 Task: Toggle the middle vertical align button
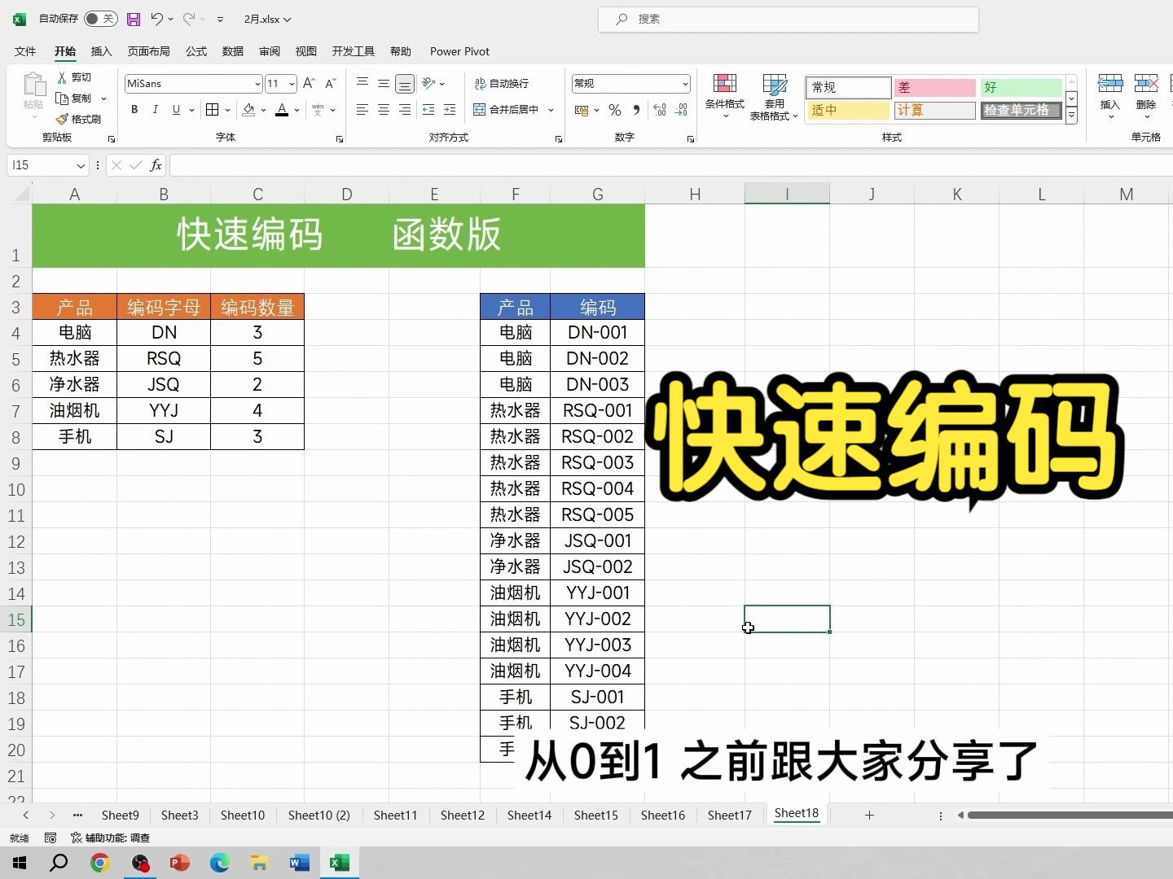[x=384, y=83]
